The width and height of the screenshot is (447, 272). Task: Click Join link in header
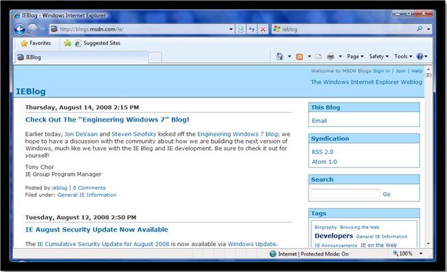(x=400, y=71)
